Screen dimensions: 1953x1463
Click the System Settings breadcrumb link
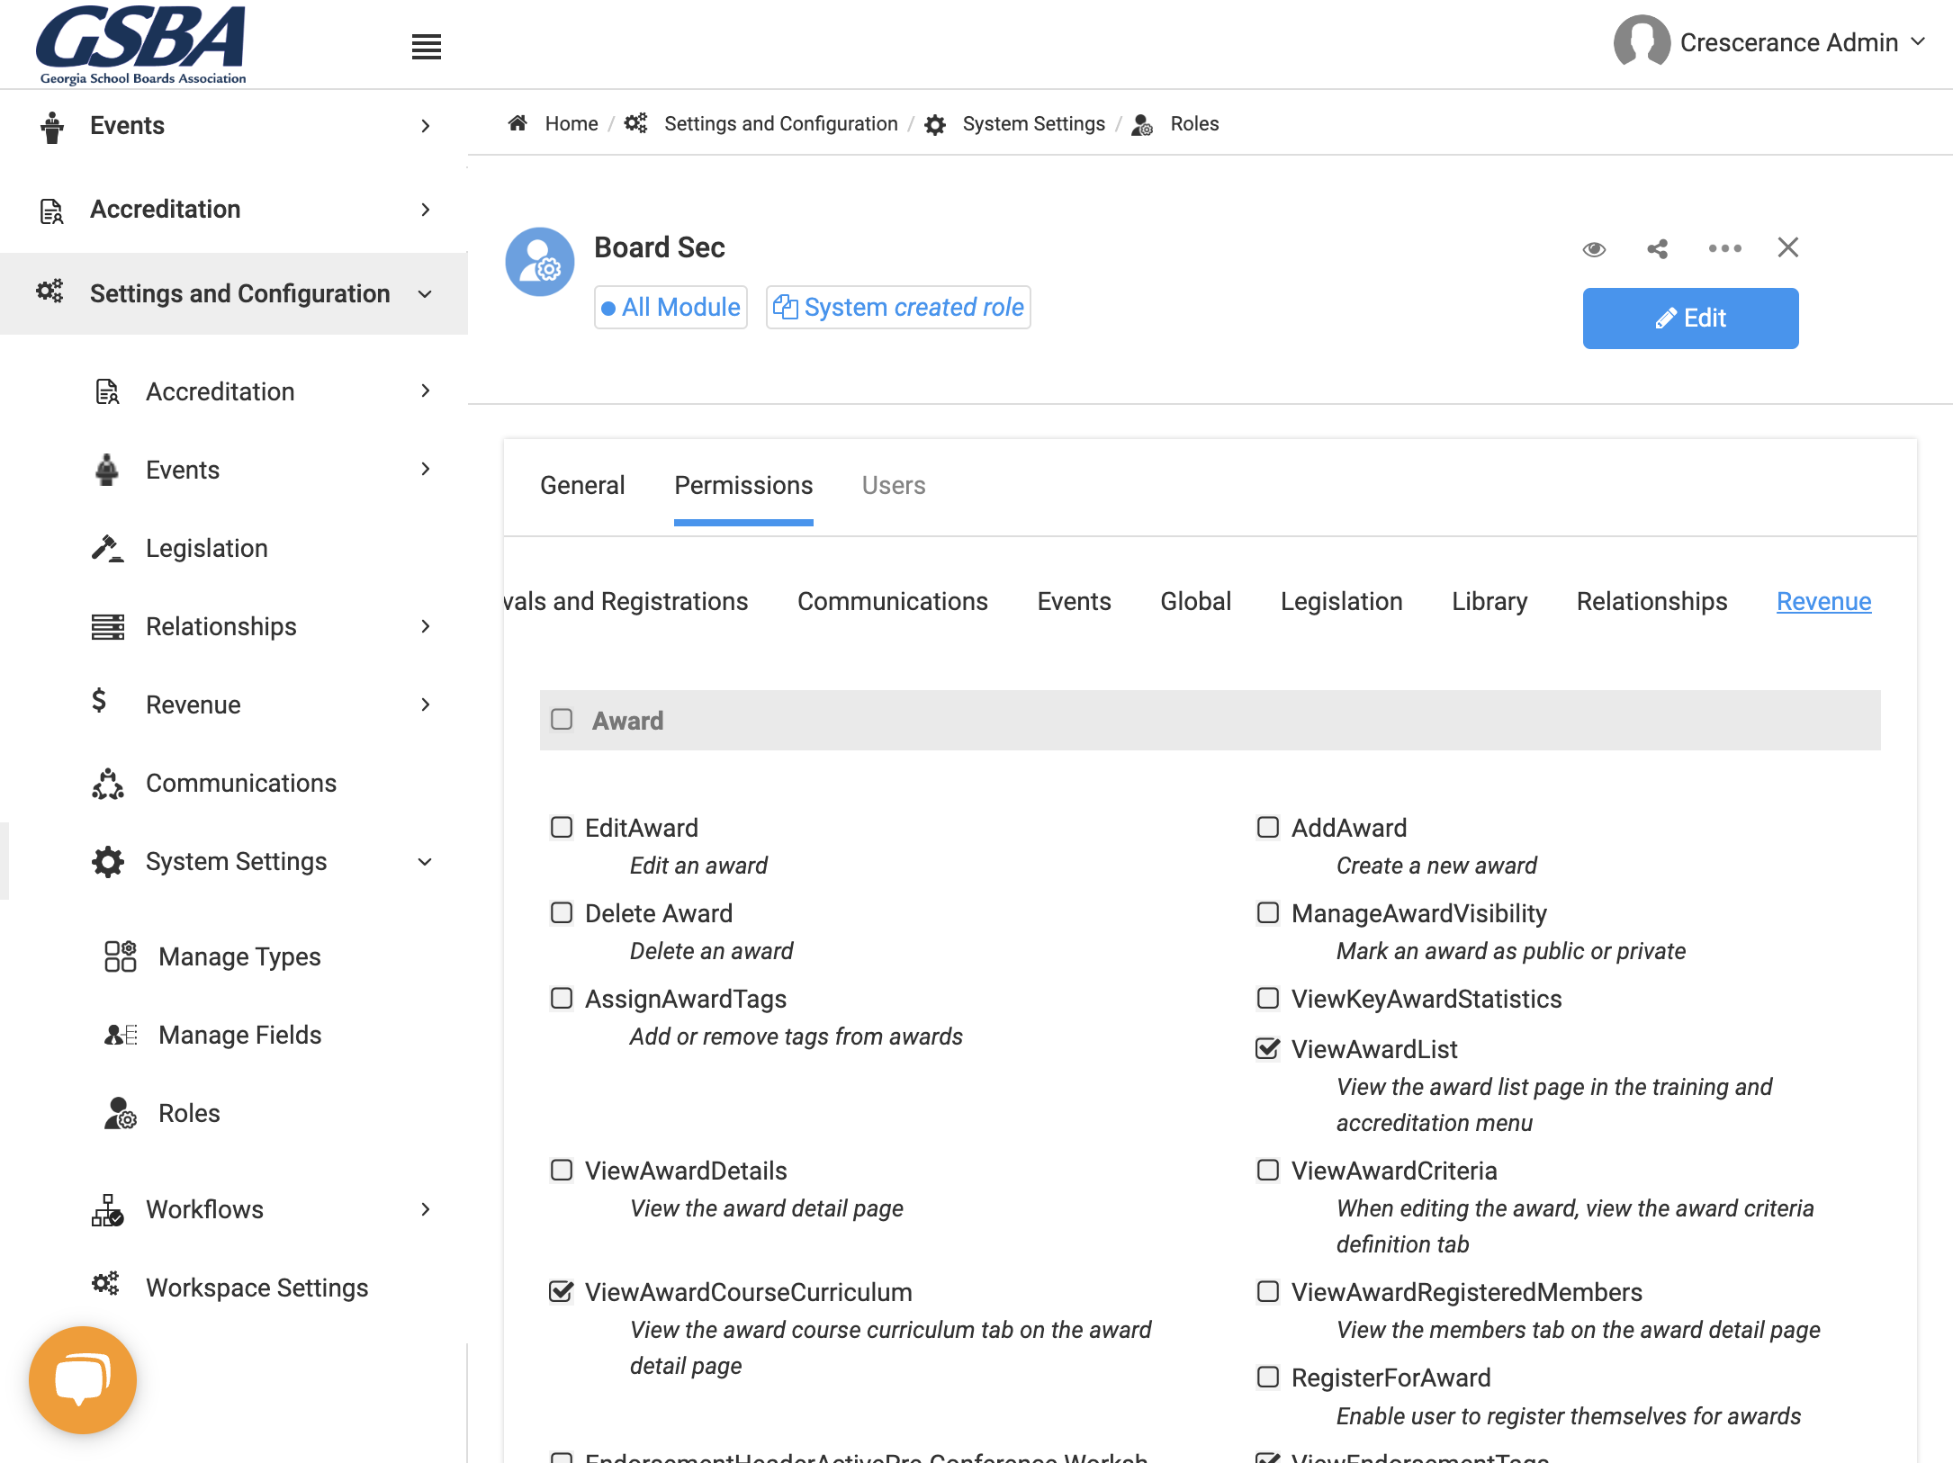point(1033,123)
